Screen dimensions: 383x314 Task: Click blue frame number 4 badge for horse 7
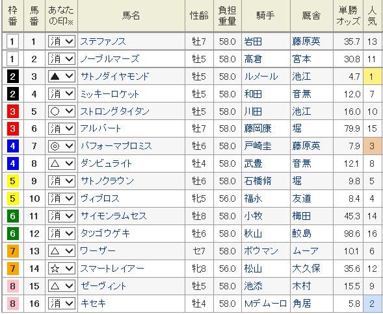(x=13, y=146)
